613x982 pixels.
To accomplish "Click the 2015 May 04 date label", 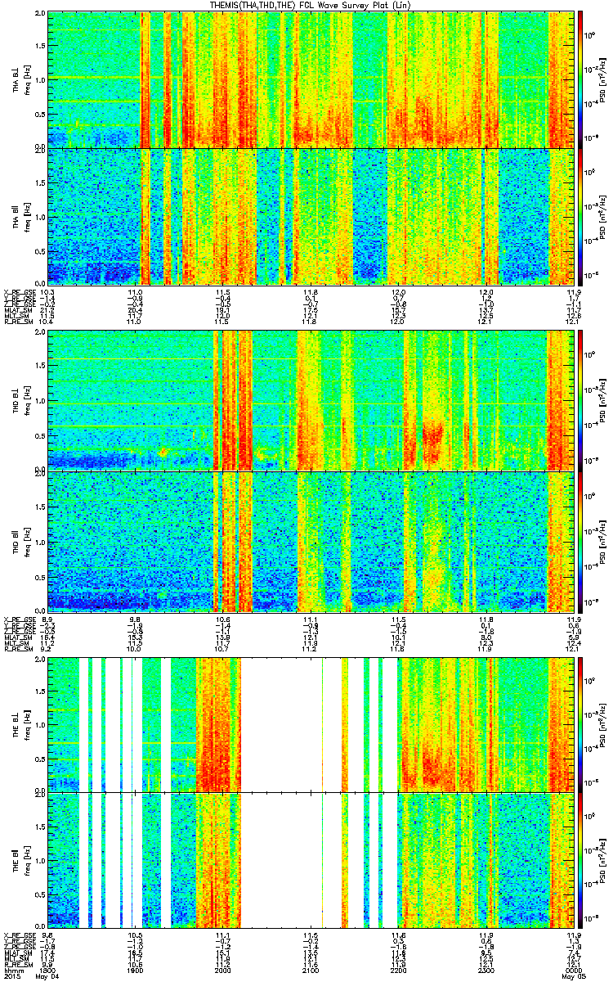I will [23, 976].
